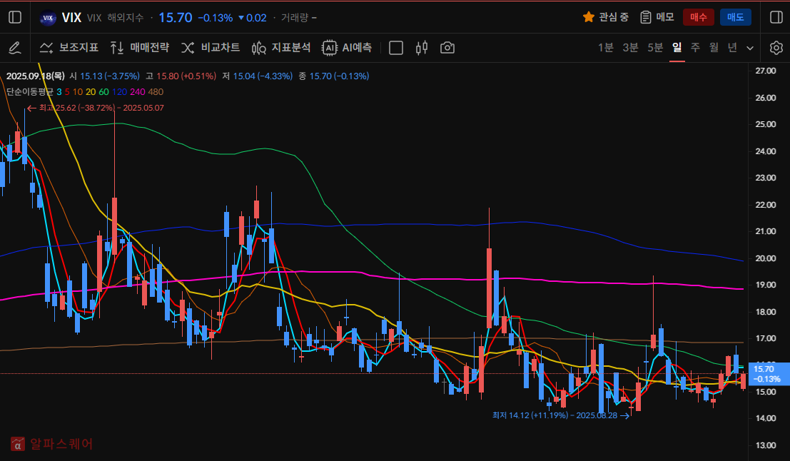
Task: Open the 메모 notes button
Action: (x=657, y=17)
